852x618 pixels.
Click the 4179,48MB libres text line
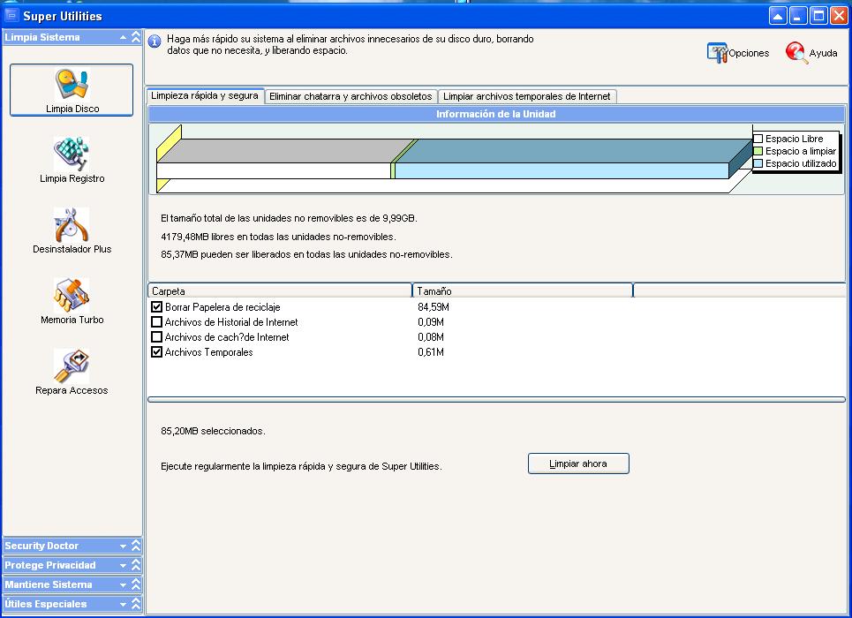click(x=278, y=237)
